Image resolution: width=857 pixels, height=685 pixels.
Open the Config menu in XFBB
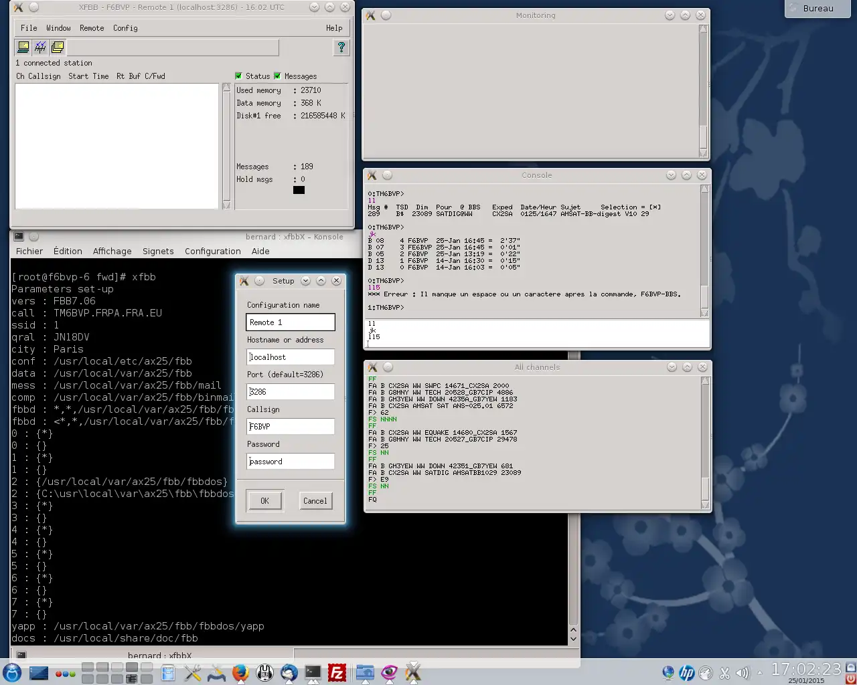[x=125, y=28]
